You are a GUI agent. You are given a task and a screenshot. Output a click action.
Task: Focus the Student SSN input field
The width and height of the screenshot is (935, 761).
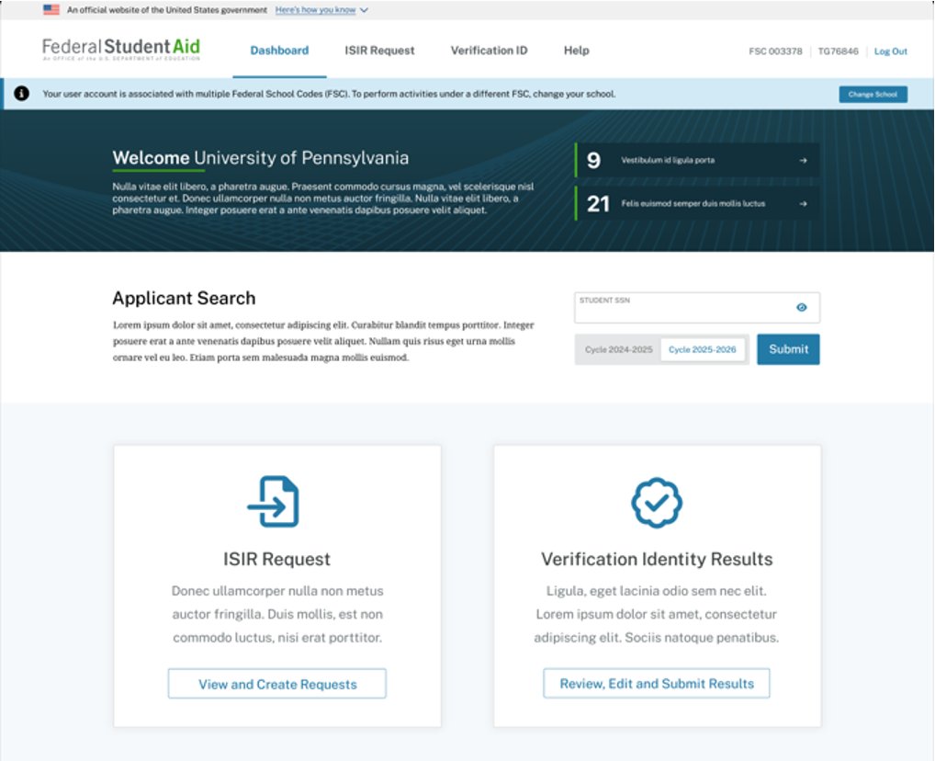[x=697, y=307]
